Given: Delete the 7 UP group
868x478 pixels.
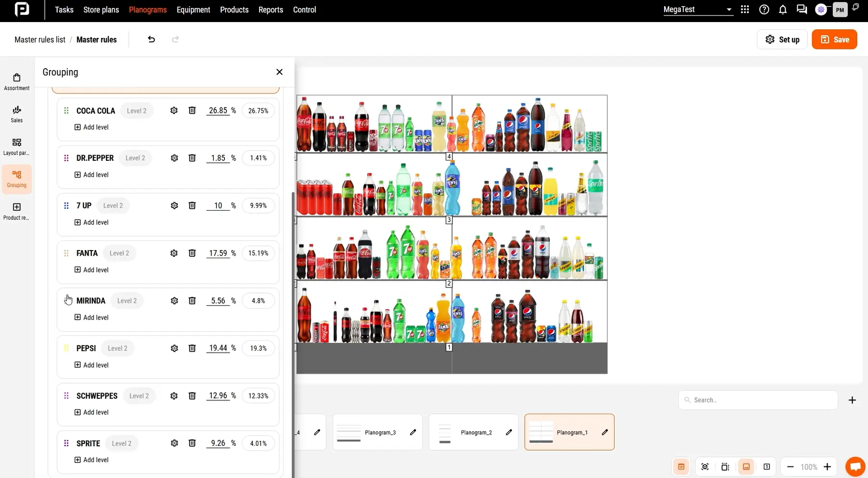Looking at the screenshot, I should click(x=192, y=205).
